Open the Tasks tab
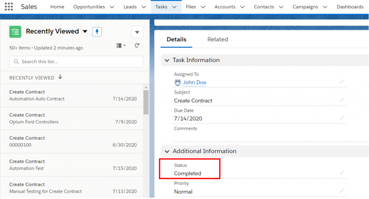369x199 pixels. pyautogui.click(x=161, y=7)
